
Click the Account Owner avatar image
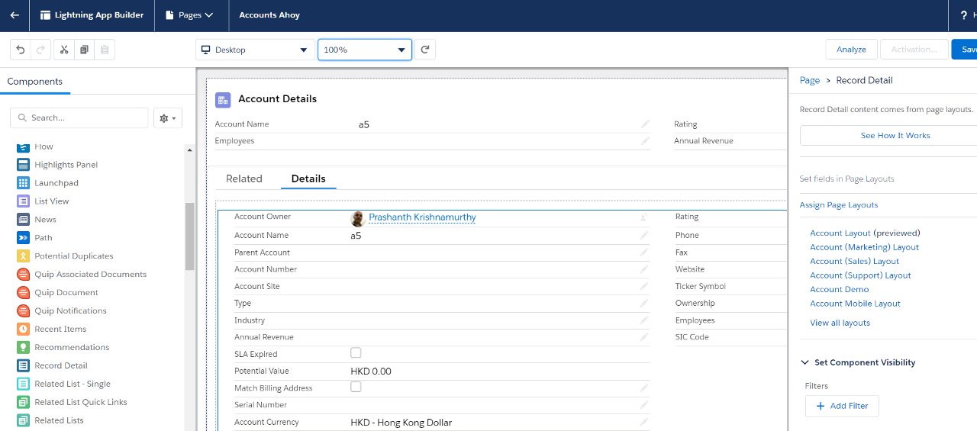point(357,219)
